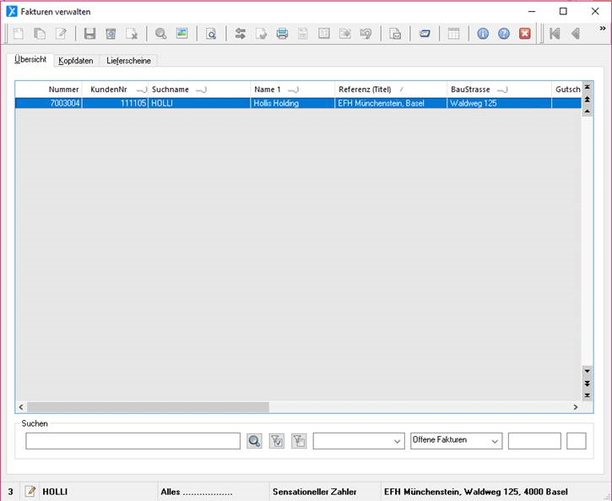Open the empty dropdown next to filter icons
Screen dimensions: 612x501
pyautogui.click(x=359, y=441)
